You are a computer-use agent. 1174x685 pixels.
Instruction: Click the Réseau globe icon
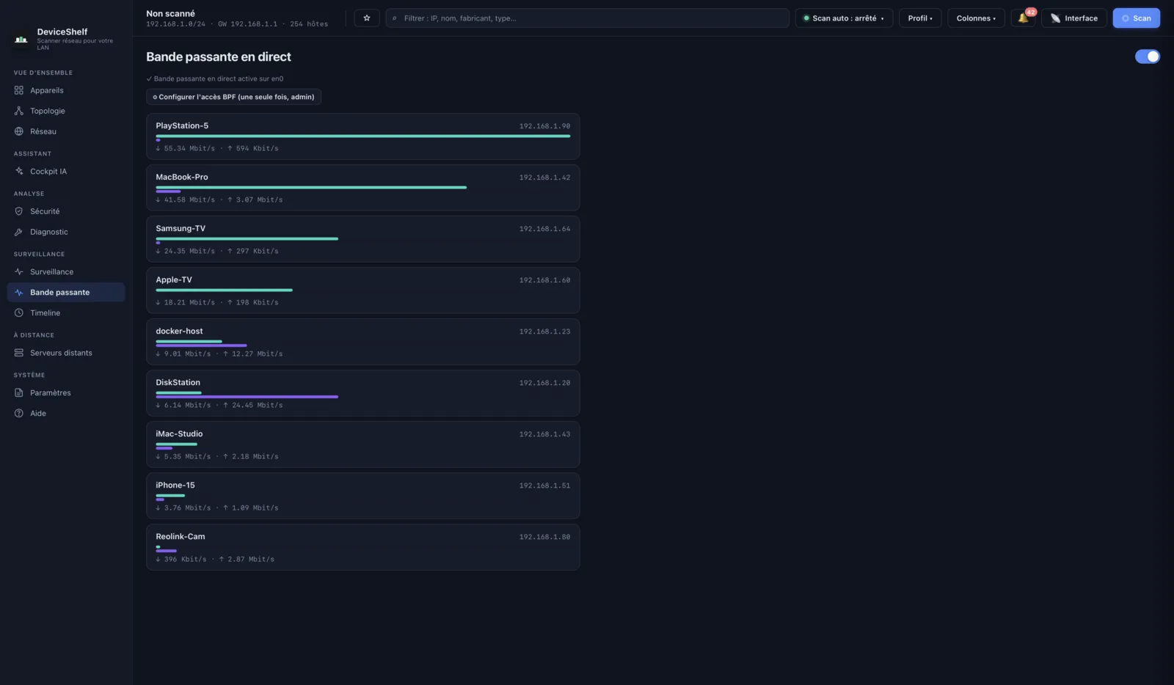pyautogui.click(x=19, y=131)
